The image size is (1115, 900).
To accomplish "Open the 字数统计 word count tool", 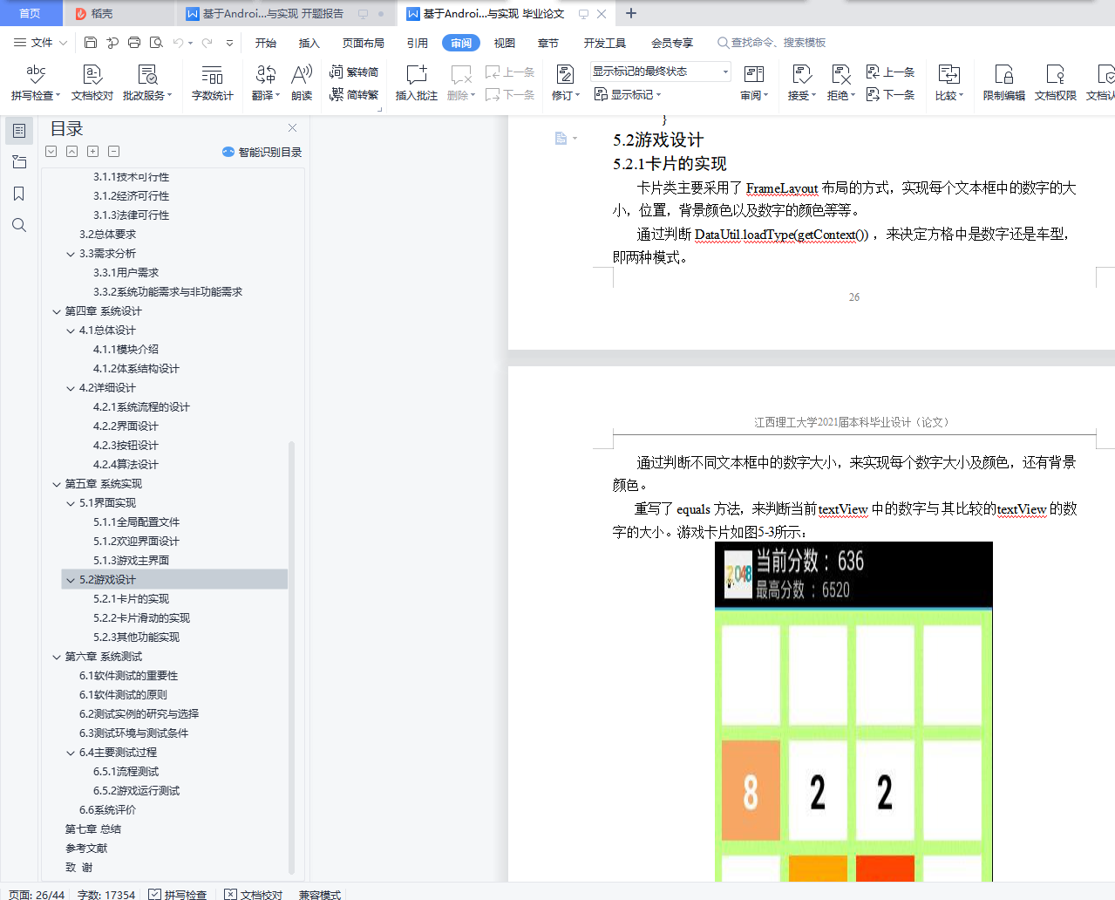I will pos(213,83).
